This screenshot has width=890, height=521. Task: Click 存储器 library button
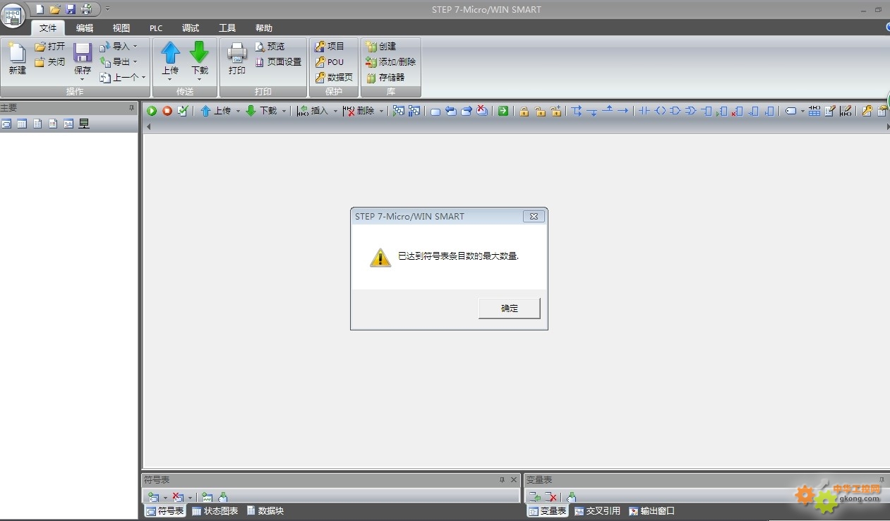point(385,78)
